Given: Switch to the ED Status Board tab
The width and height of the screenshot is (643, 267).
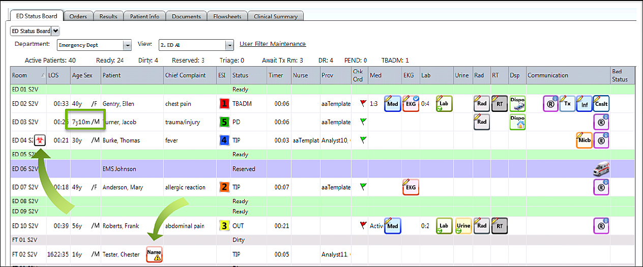Looking at the screenshot, I should (37, 16).
